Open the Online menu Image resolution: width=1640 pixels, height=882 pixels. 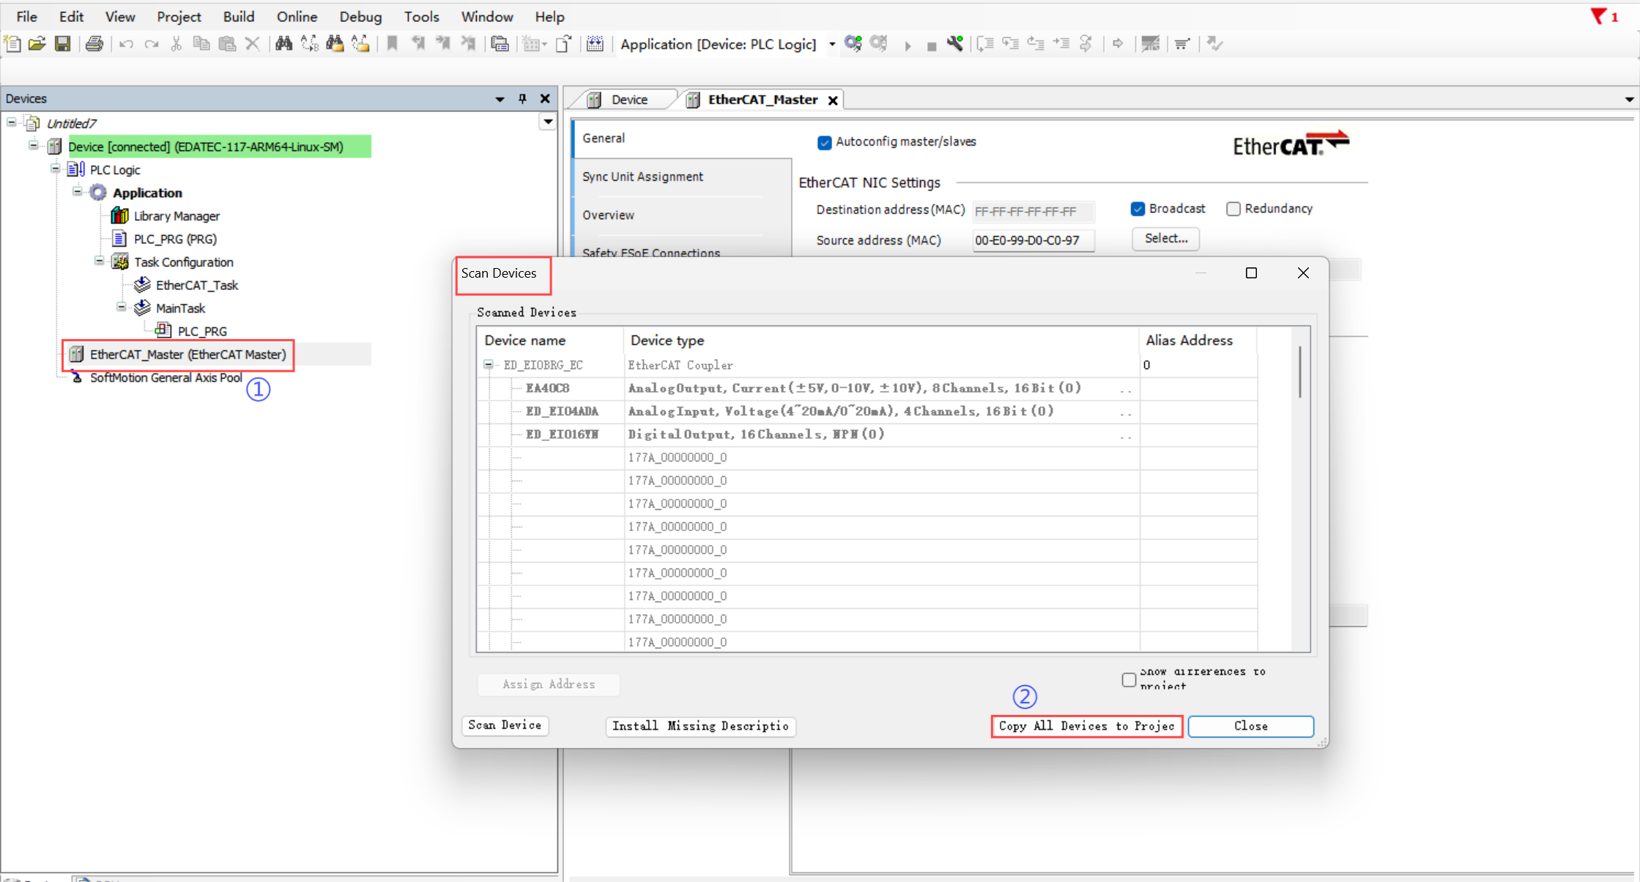point(297,16)
